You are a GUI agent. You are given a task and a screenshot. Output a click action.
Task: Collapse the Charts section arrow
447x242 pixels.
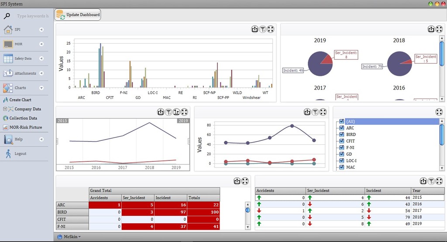pyautogui.click(x=41, y=88)
